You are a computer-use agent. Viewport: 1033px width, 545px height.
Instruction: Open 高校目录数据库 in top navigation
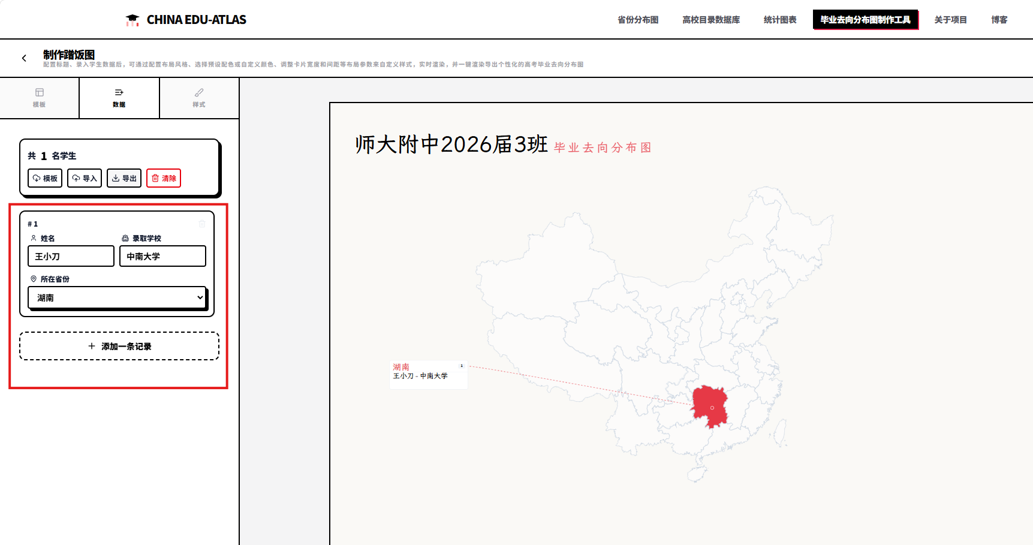coord(711,20)
